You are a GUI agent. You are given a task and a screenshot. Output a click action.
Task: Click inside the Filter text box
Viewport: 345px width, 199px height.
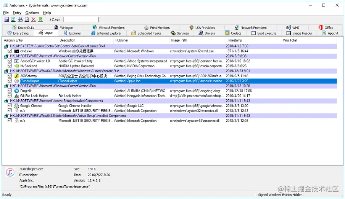(81, 19)
